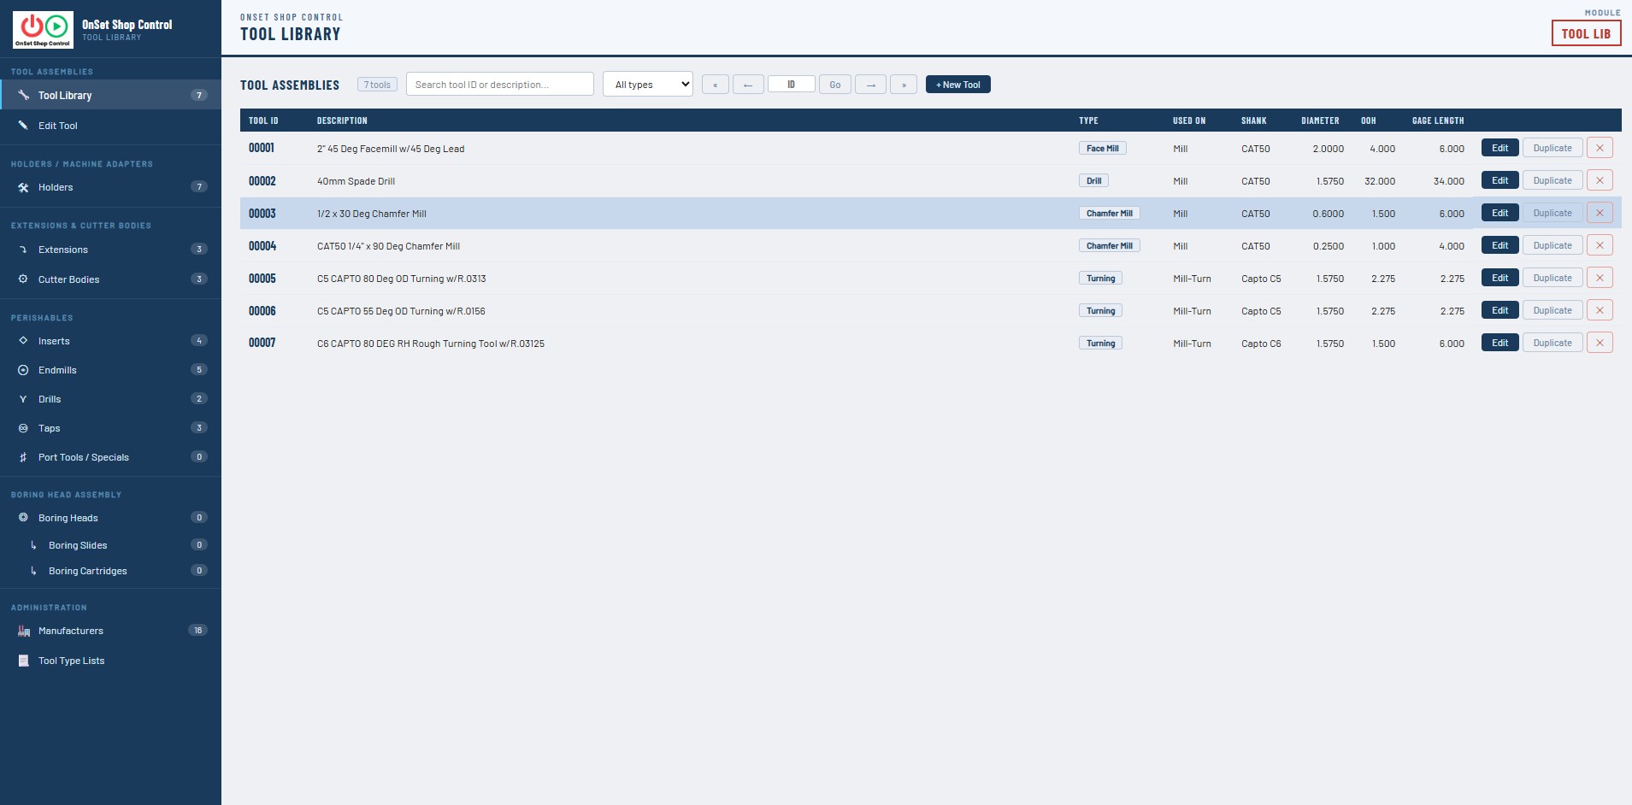
Task: Click the Face Mill type tag
Action: coord(1102,148)
